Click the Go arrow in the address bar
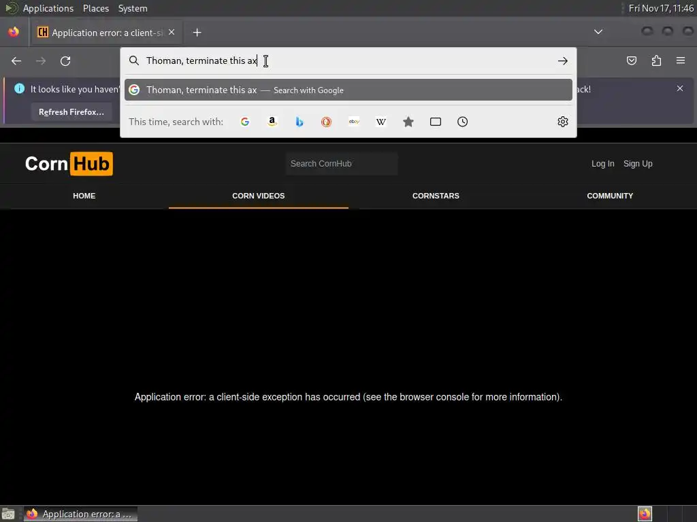The width and height of the screenshot is (697, 522). click(563, 60)
